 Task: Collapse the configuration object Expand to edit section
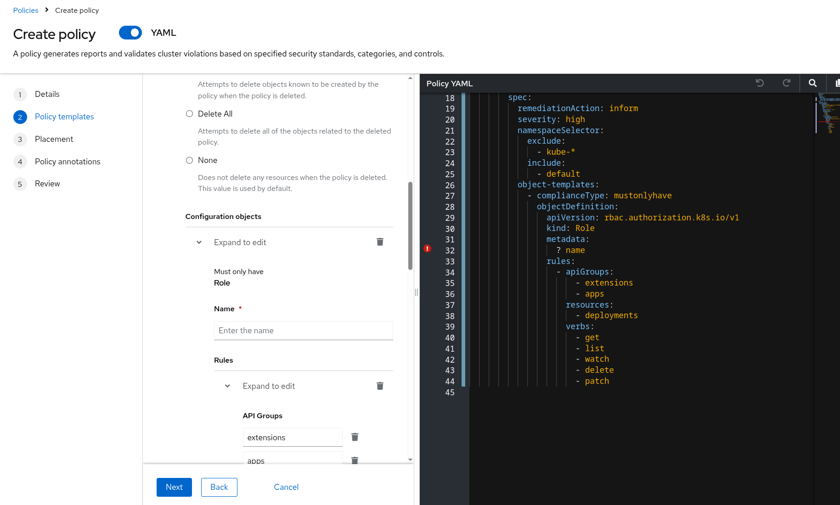click(199, 242)
